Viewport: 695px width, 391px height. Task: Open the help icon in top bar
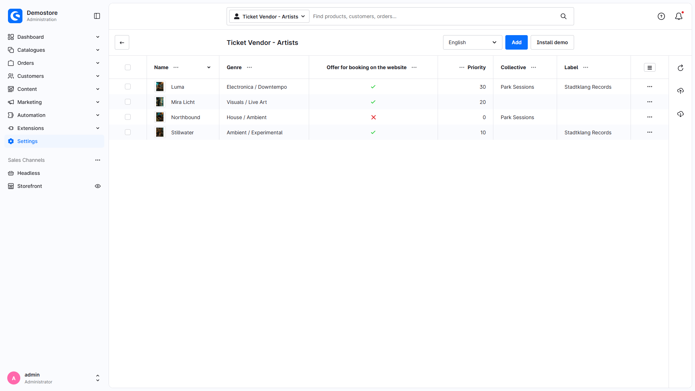[661, 16]
